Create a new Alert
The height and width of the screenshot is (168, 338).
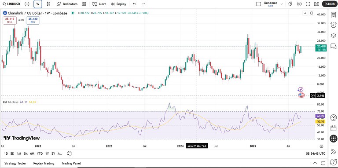[x=99, y=4]
